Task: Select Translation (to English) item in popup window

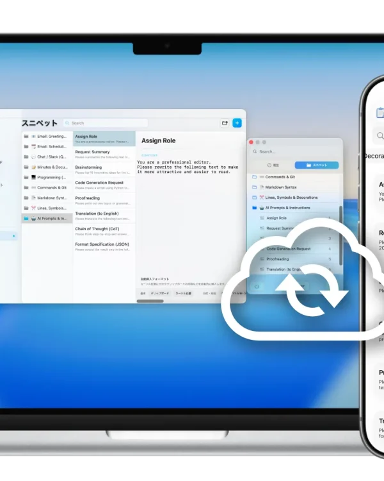Action: [294, 269]
